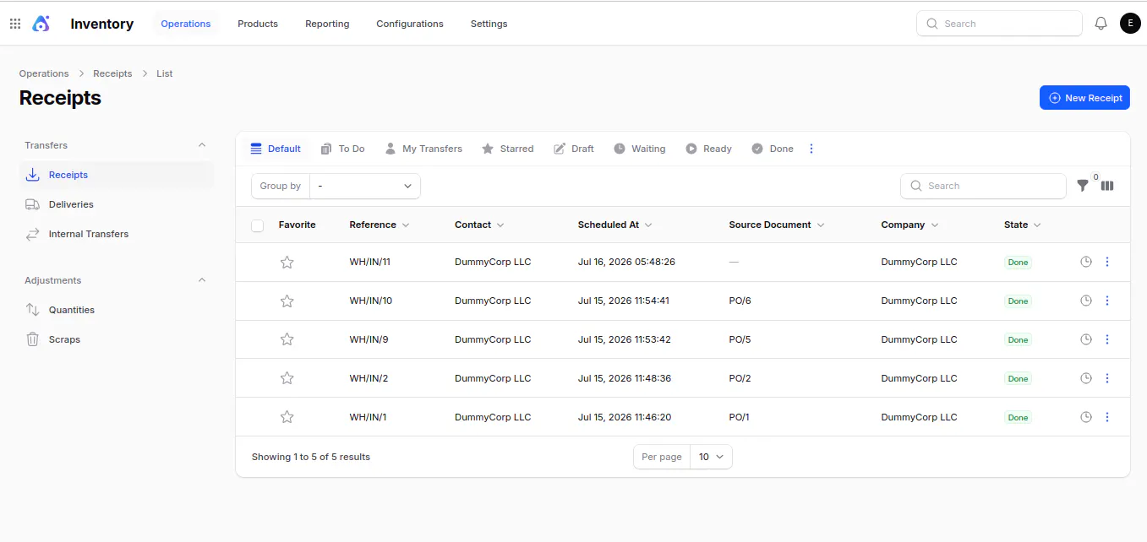Show the Waiting tab
The width and height of the screenshot is (1147, 542).
[x=640, y=149]
